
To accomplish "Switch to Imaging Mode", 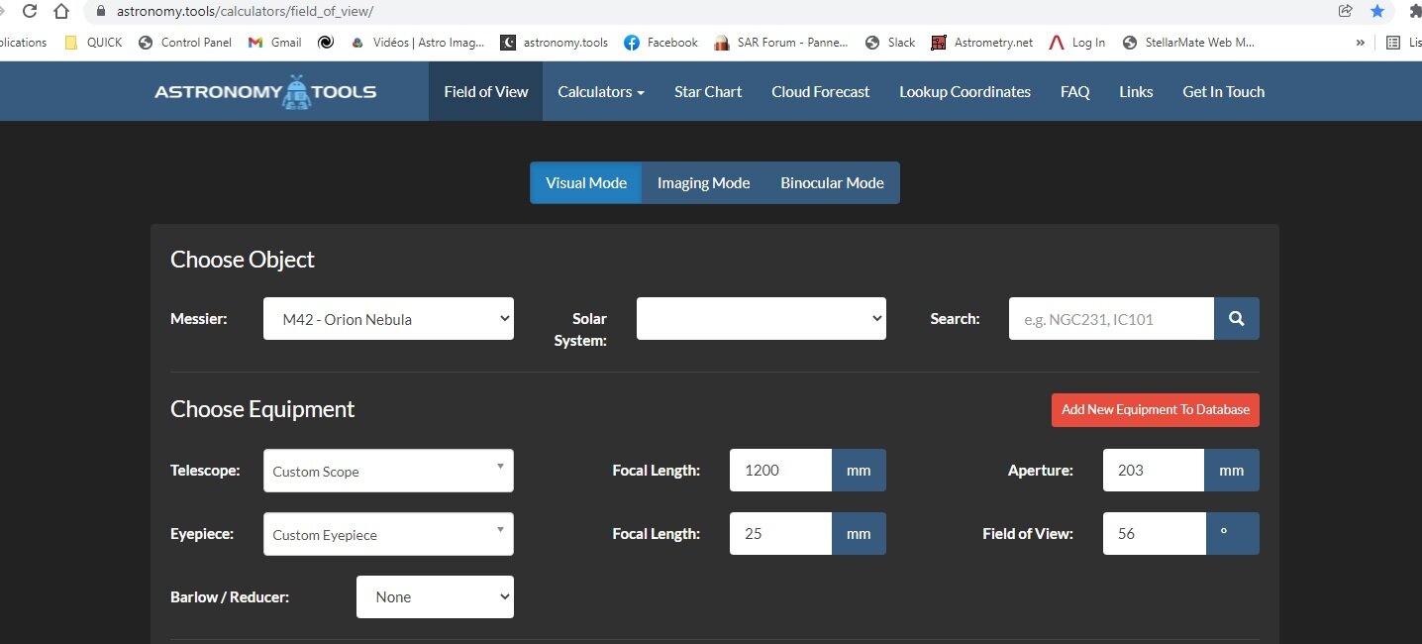I will 703,183.
